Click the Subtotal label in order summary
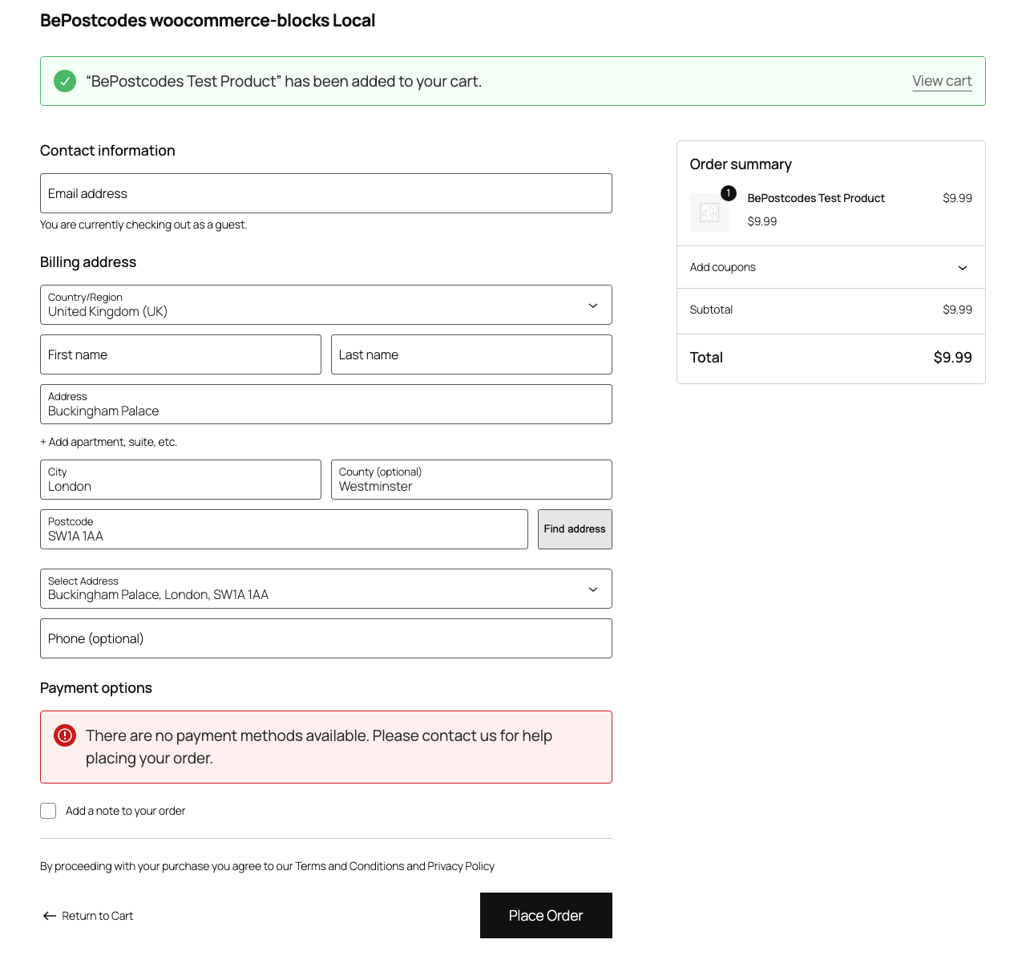Viewport: 1026px width, 980px height. coord(711,310)
